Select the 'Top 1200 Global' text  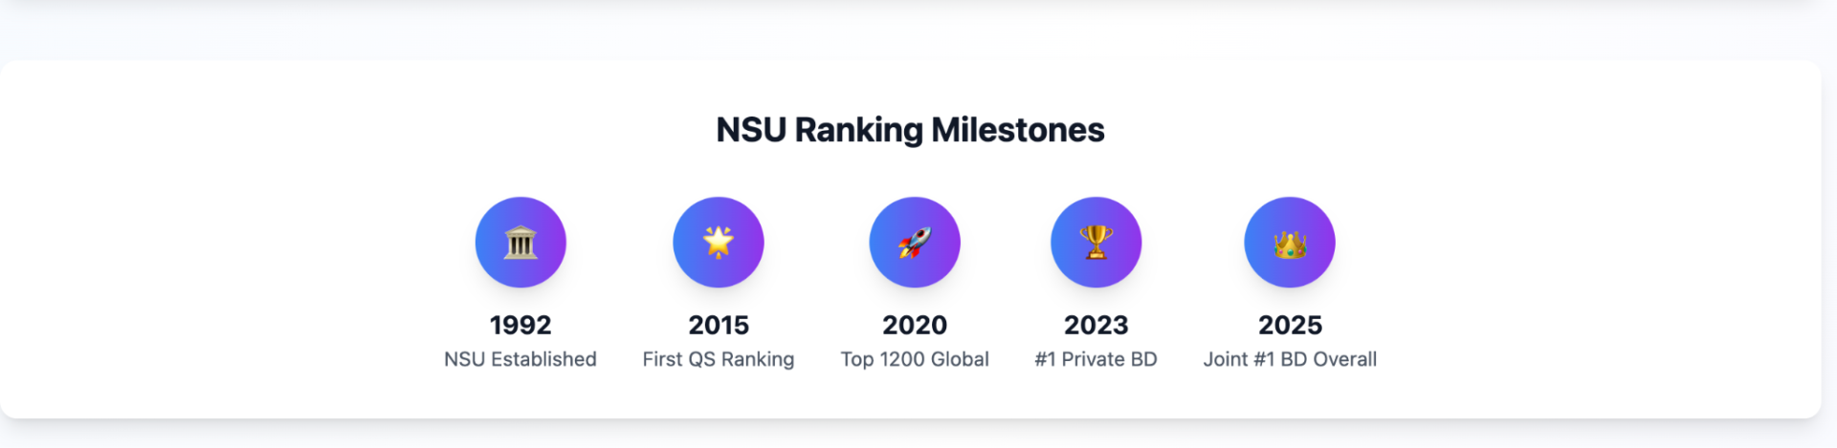915,359
